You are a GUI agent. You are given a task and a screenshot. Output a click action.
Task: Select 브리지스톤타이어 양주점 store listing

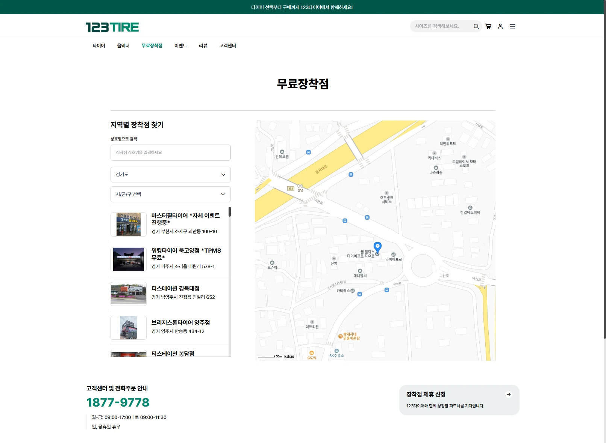pyautogui.click(x=170, y=328)
